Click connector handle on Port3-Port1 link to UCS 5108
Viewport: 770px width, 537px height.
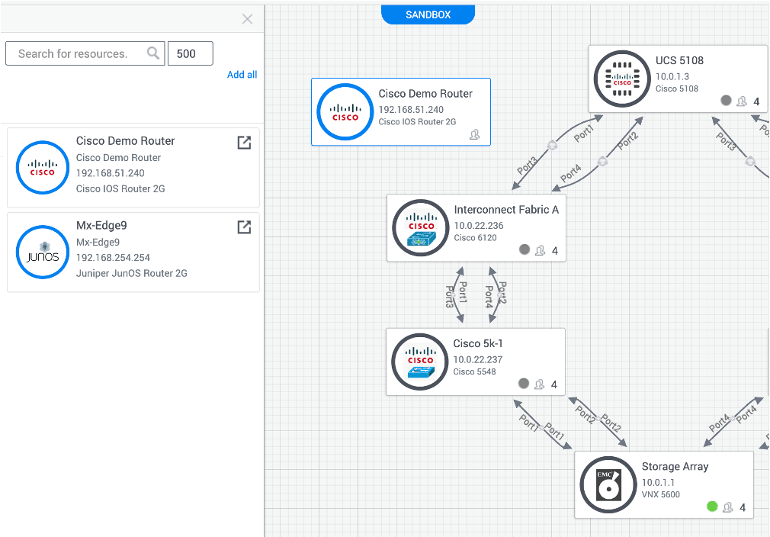click(x=553, y=145)
